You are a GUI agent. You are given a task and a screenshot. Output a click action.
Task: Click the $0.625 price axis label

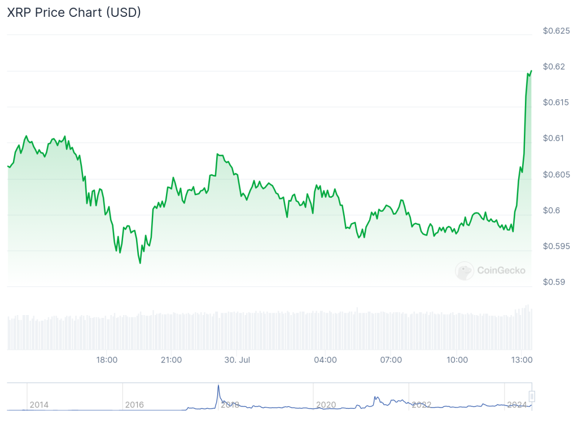click(555, 30)
